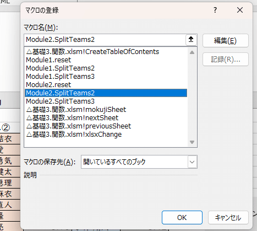This screenshot has width=257, height=231.
Task: Click the collapse dialog upload-arrow icon
Action: (191, 40)
